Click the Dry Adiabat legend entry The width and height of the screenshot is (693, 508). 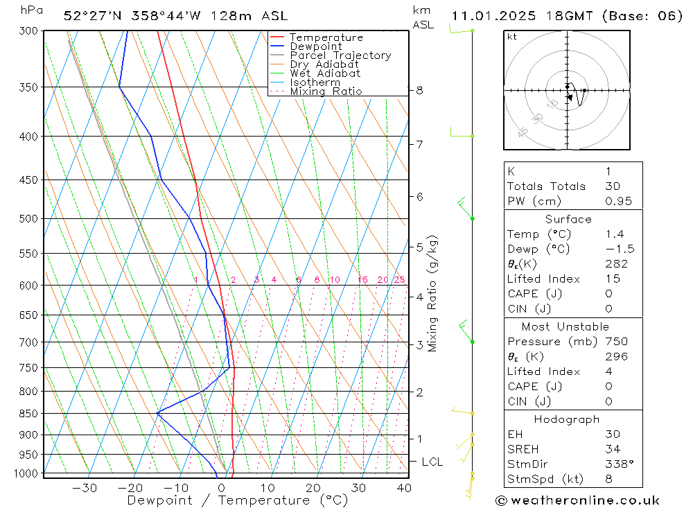click(314, 64)
